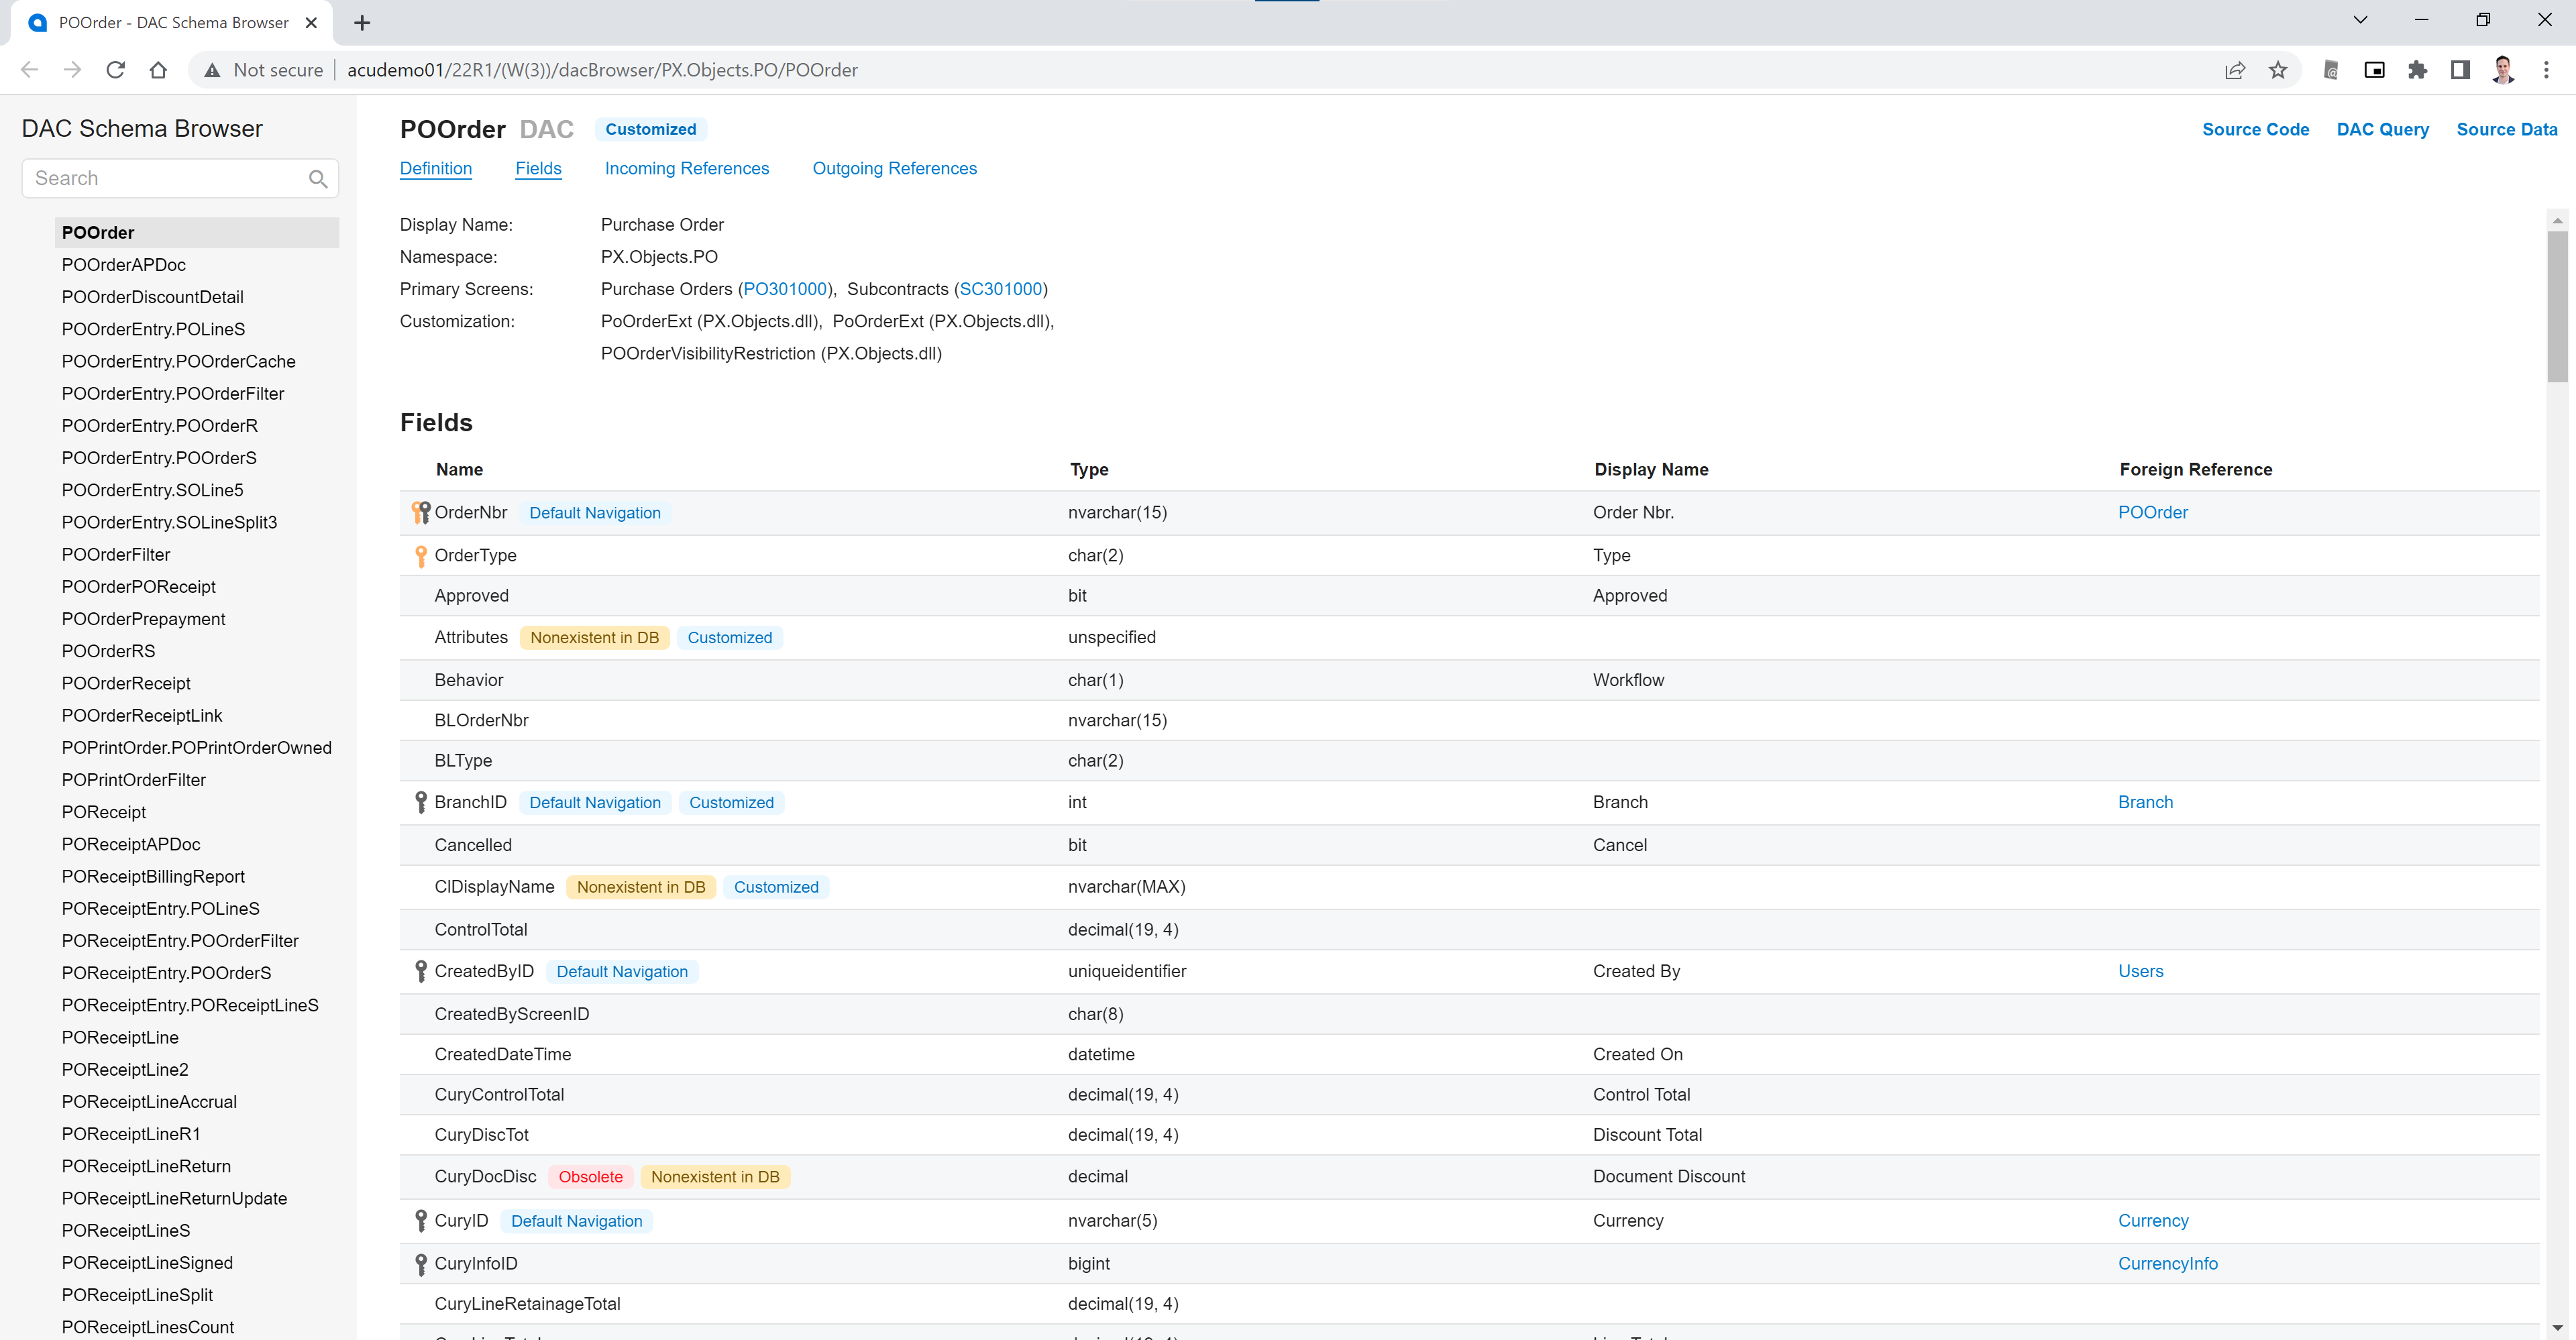The width and height of the screenshot is (2576, 1340).
Task: Click the ControlTotal field name
Action: pyautogui.click(x=481, y=929)
